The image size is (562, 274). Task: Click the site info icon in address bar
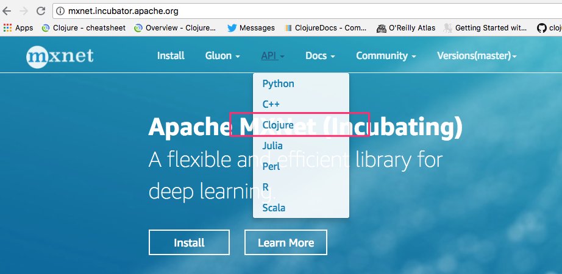point(60,11)
